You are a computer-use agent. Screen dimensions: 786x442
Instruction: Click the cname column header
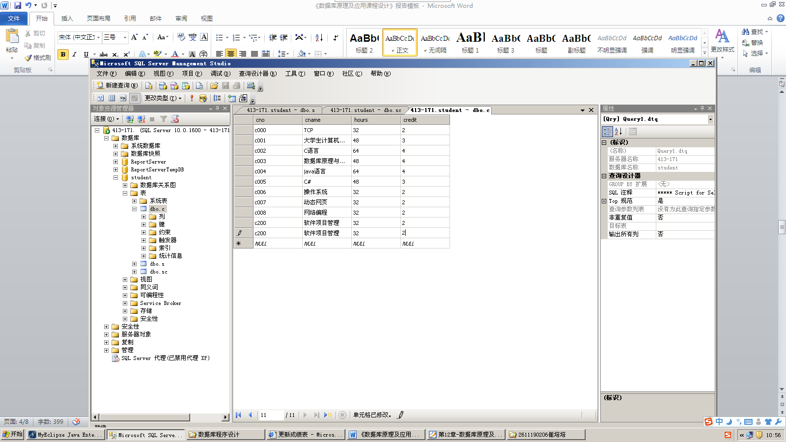pyautogui.click(x=327, y=120)
